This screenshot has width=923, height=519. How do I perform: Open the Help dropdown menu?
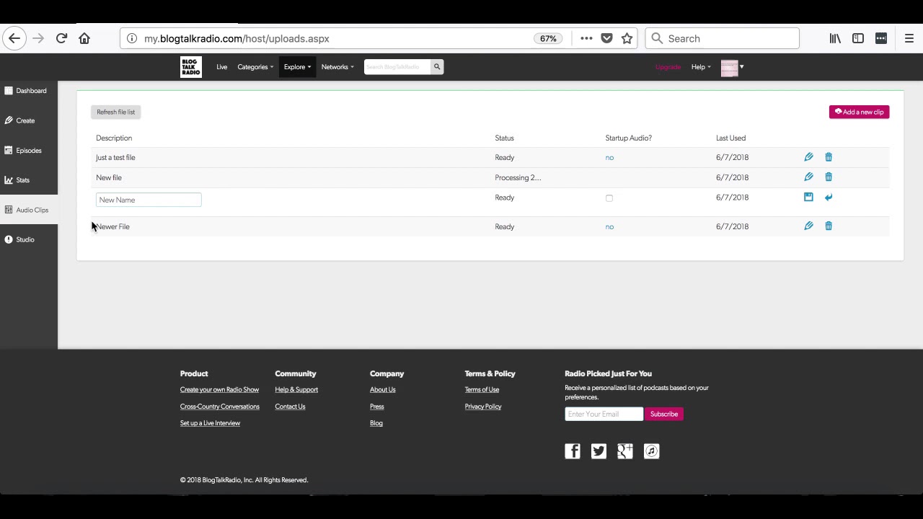coord(701,67)
